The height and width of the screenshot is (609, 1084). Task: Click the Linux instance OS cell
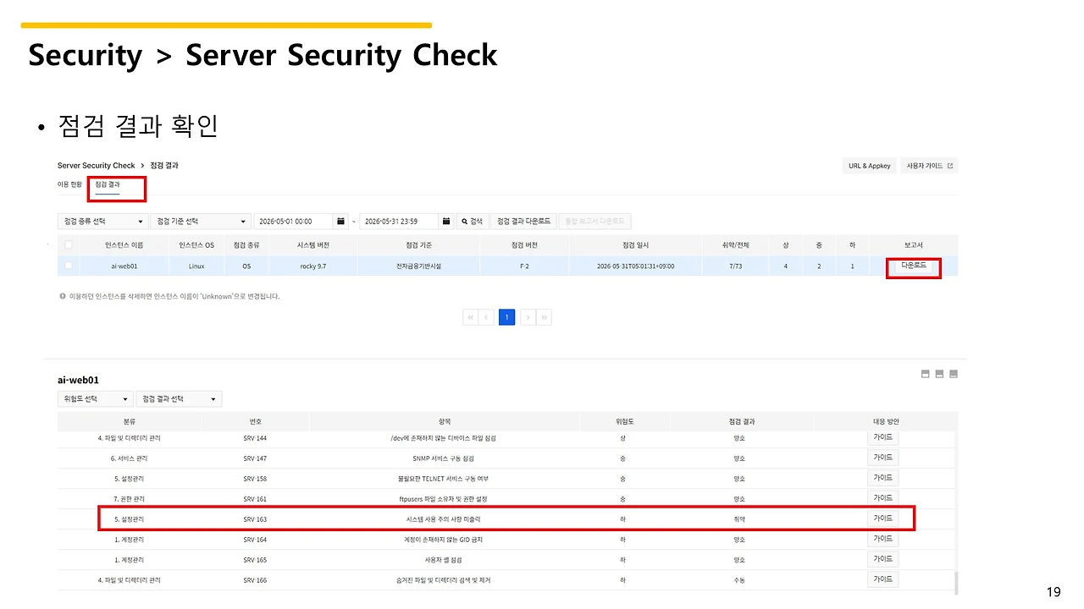coord(196,266)
